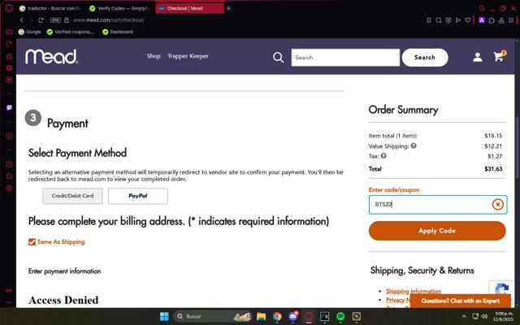Open Twitch icon in Opera sidebar
The width and height of the screenshot is (520, 325).
click(x=9, y=108)
